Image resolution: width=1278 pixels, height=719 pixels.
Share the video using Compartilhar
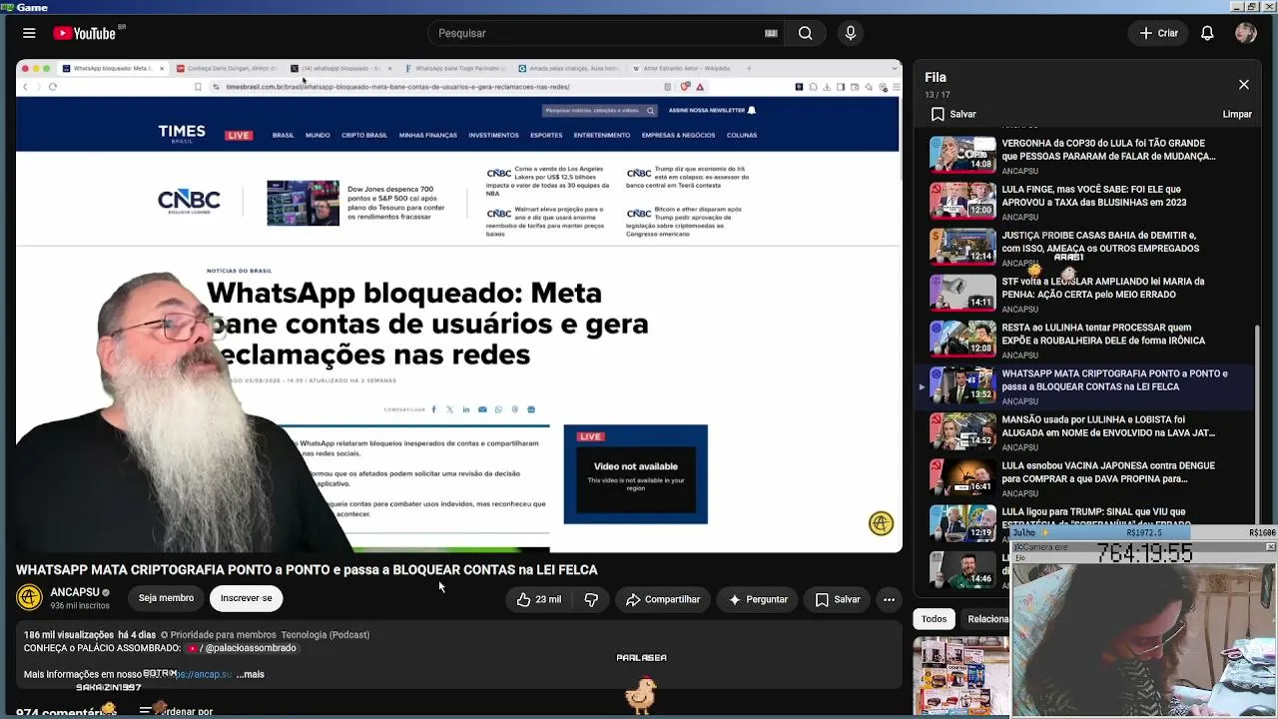663,599
